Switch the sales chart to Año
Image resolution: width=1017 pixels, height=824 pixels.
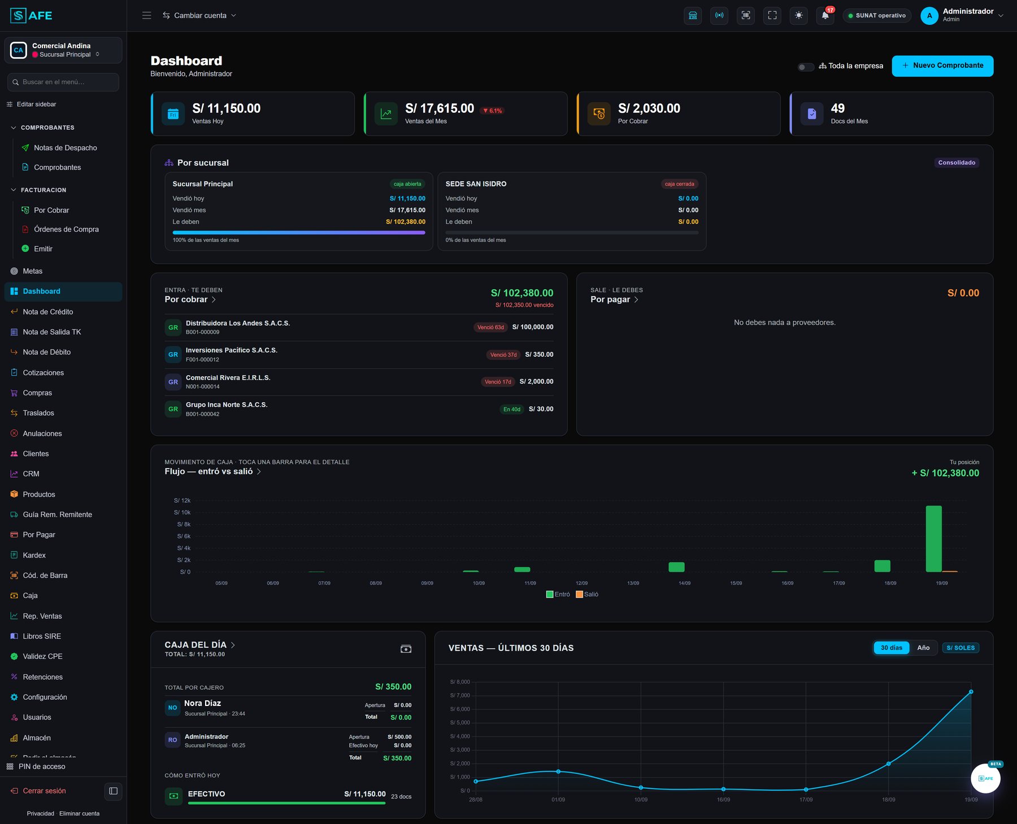[923, 648]
